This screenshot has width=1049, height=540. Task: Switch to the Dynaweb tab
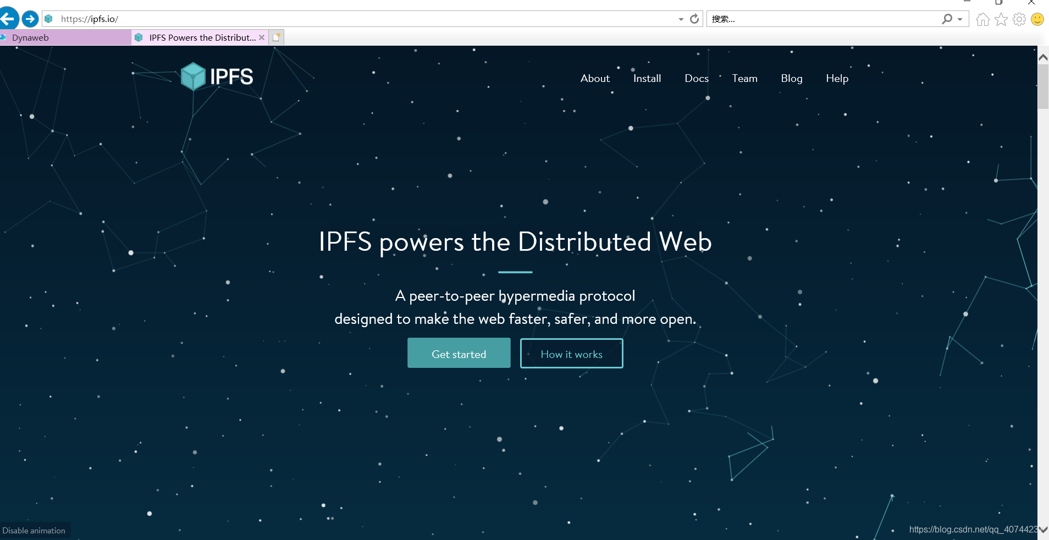[x=65, y=37]
